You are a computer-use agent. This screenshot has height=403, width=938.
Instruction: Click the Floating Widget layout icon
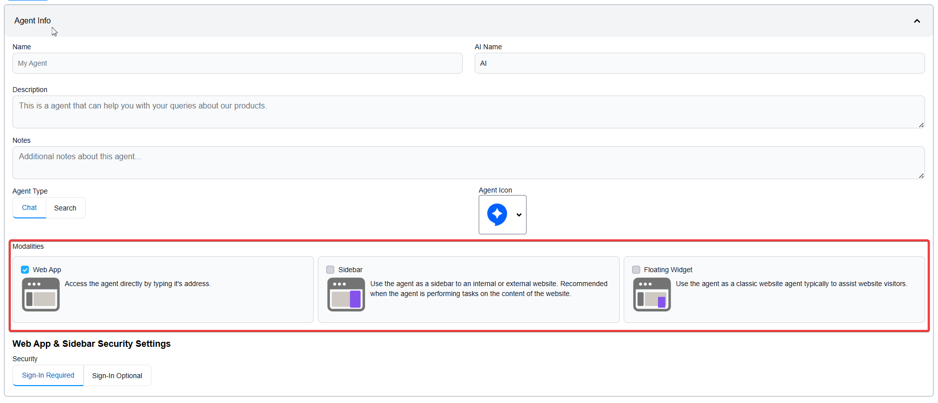[652, 295]
